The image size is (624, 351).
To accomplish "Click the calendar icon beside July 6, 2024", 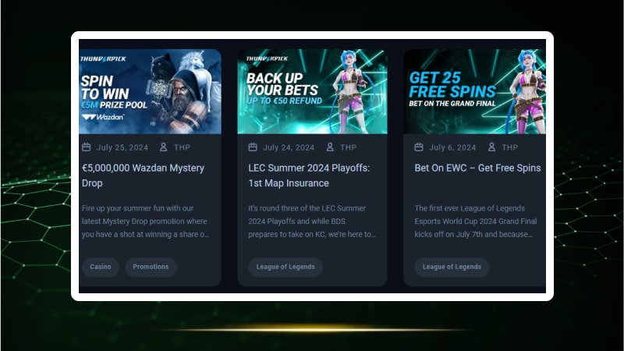I will (x=419, y=147).
